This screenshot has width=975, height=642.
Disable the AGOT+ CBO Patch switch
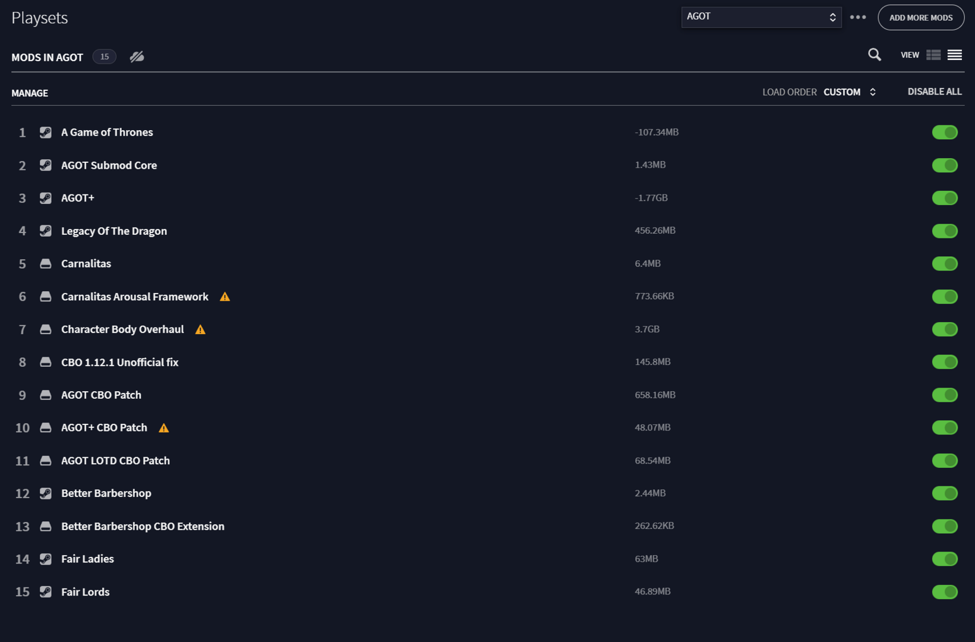(945, 427)
